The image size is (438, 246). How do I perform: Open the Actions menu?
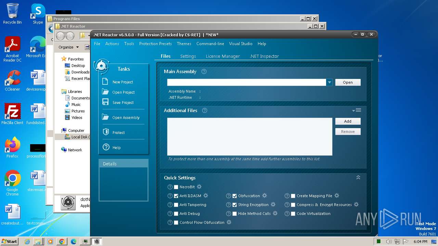112,44
